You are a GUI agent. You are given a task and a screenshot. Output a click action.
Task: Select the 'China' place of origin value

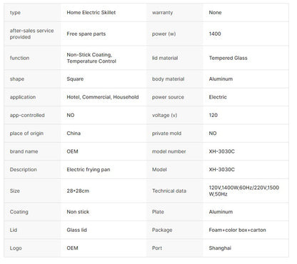pyautogui.click(x=74, y=133)
